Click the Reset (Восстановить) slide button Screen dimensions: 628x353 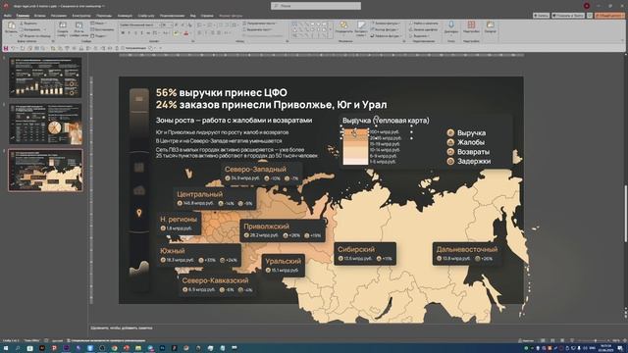(x=102, y=29)
